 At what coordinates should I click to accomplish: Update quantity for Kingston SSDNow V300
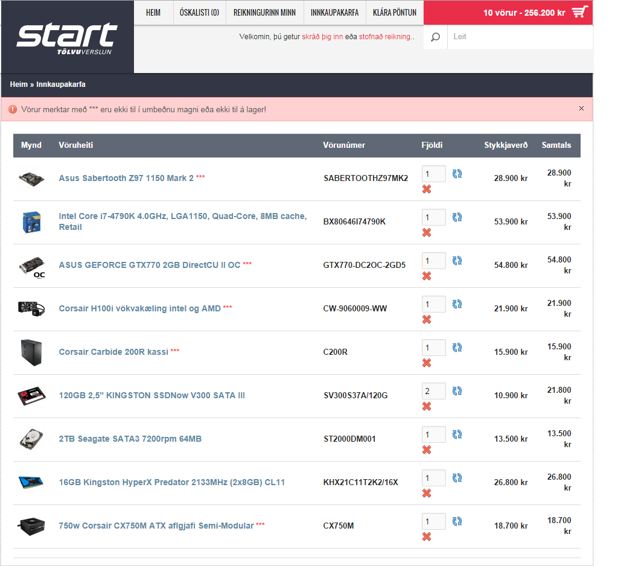point(457,391)
